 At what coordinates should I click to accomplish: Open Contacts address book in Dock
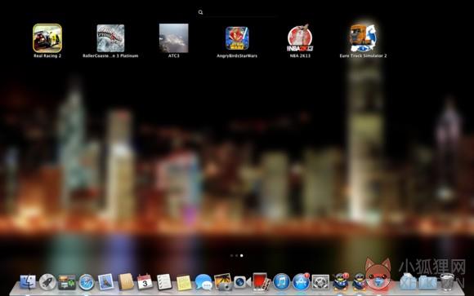126,282
